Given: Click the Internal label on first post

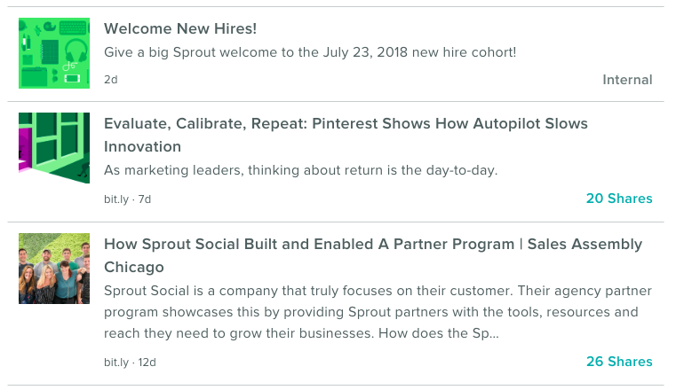Looking at the screenshot, I should pos(627,80).
